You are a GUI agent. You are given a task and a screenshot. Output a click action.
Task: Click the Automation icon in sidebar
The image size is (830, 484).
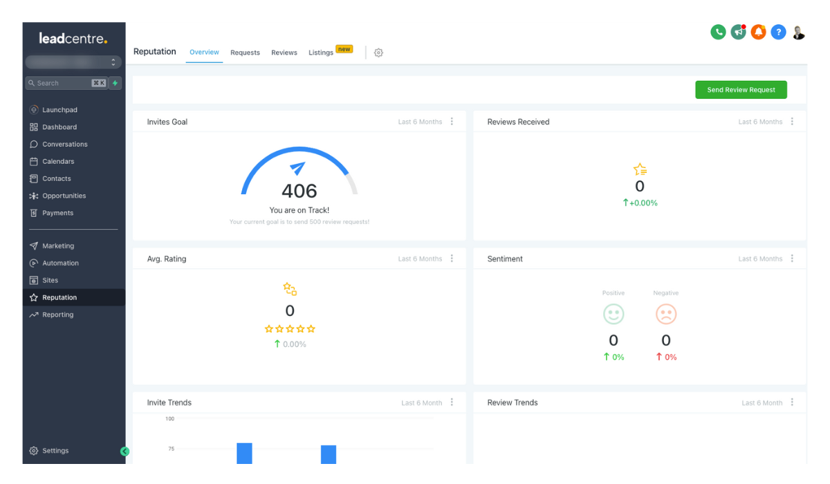click(x=34, y=263)
